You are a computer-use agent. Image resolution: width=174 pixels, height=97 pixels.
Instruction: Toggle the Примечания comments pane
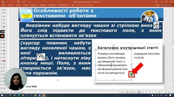[x=131, y=92]
